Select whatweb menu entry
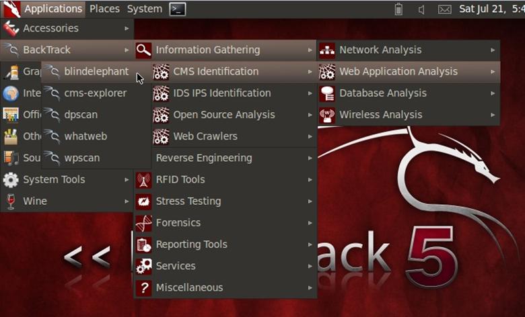The height and width of the screenshot is (317, 525). (x=85, y=136)
